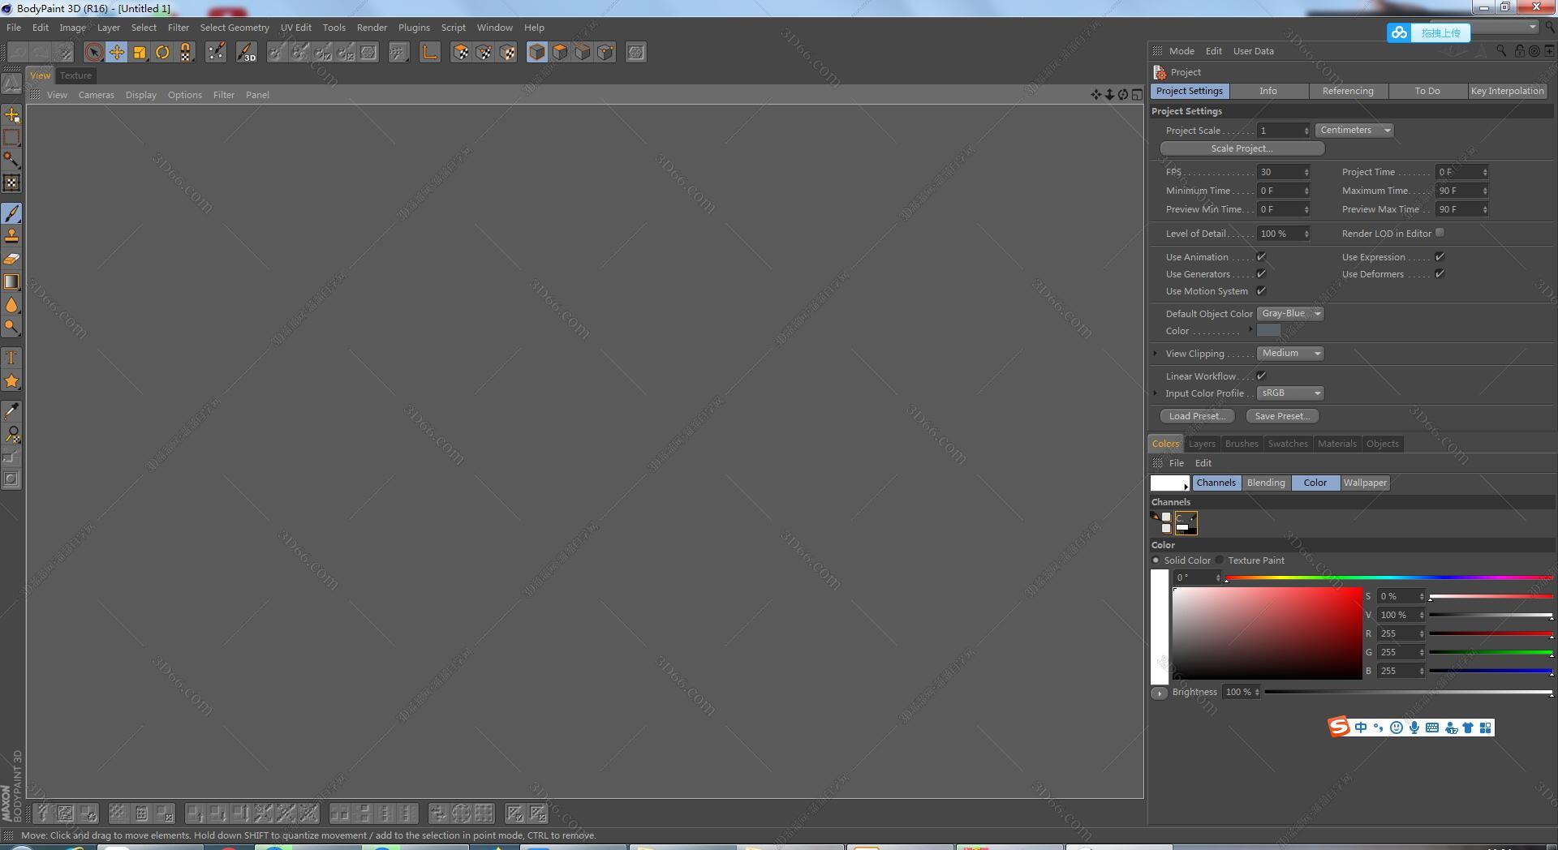Select the Text tool in left toolbar
The height and width of the screenshot is (850, 1558).
(x=11, y=358)
